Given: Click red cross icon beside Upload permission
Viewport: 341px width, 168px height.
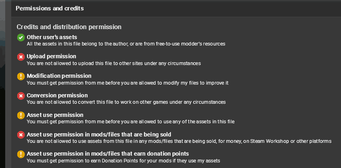Looking at the screenshot, I should (21, 57).
